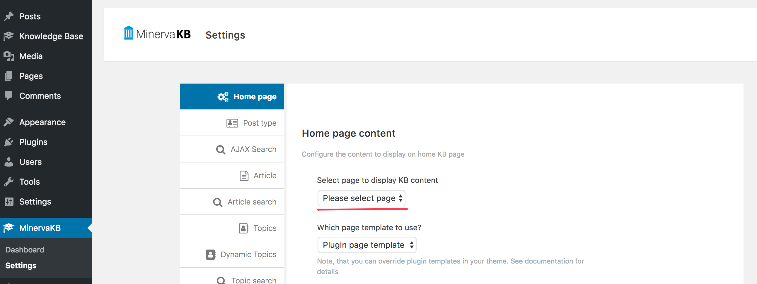This screenshot has height=284, width=757.
Task: Click the Plugins plug icon
Action: coord(9,142)
